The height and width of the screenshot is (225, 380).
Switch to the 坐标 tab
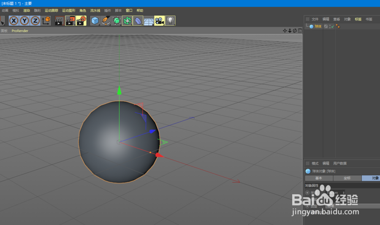point(347,178)
